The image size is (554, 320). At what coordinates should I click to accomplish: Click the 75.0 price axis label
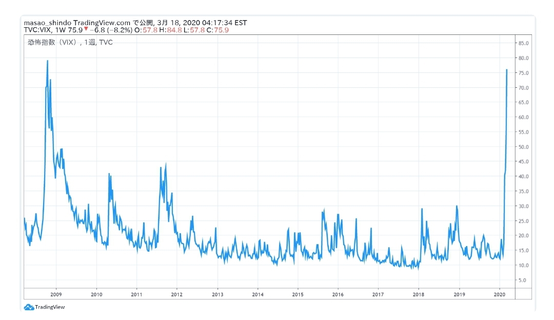(x=523, y=73)
